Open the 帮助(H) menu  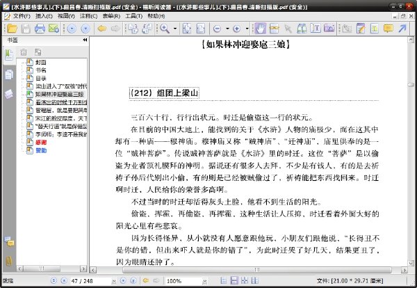tap(156, 16)
